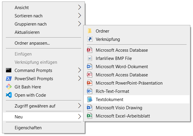
Task: Click the IrfanView BMP File icon
Action: 90,58
